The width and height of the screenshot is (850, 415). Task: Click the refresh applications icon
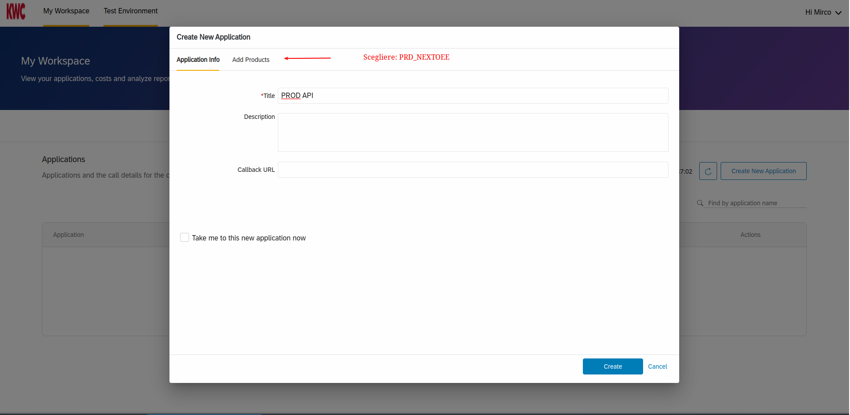pos(708,171)
